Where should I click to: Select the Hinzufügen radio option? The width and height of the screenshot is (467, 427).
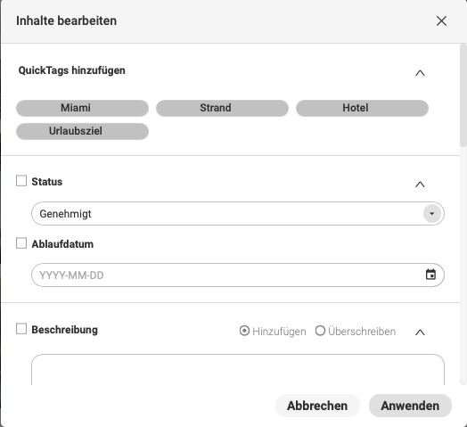click(244, 331)
